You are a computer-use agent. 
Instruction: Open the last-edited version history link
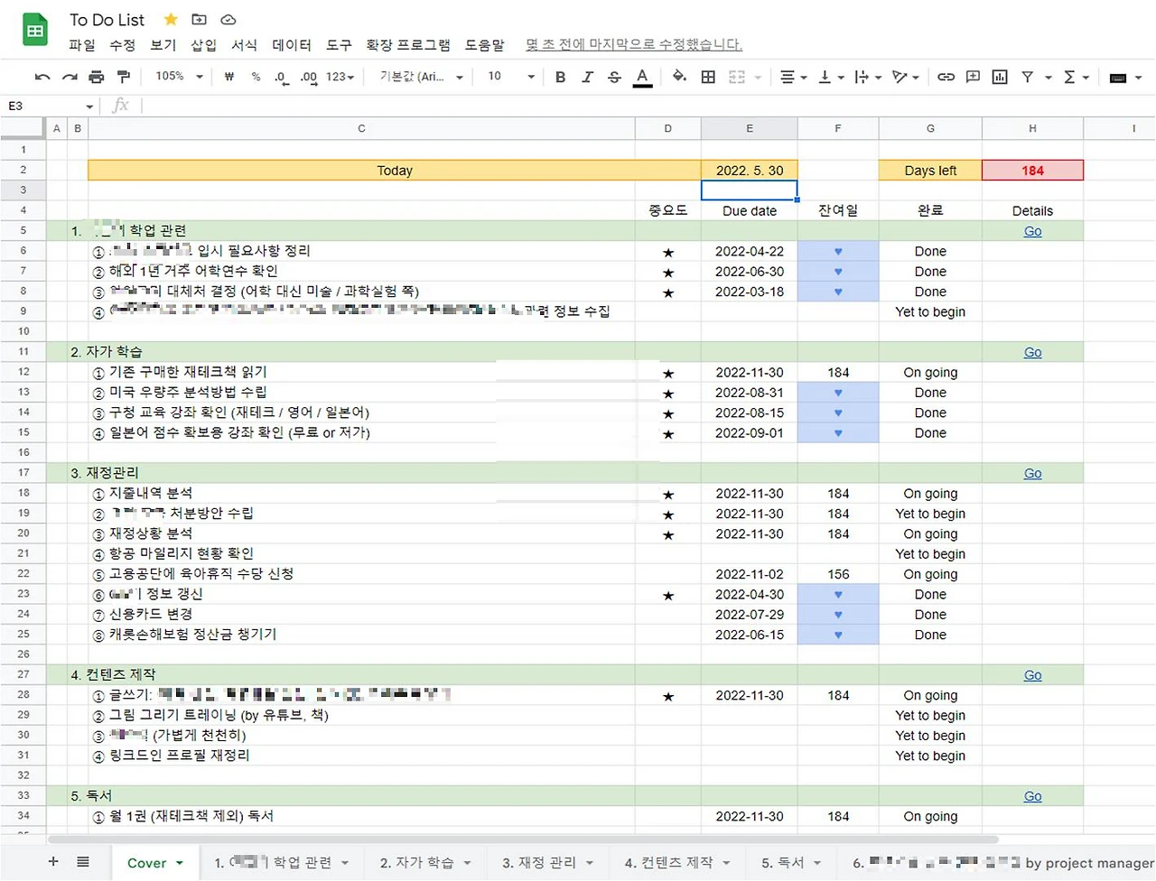(x=634, y=44)
